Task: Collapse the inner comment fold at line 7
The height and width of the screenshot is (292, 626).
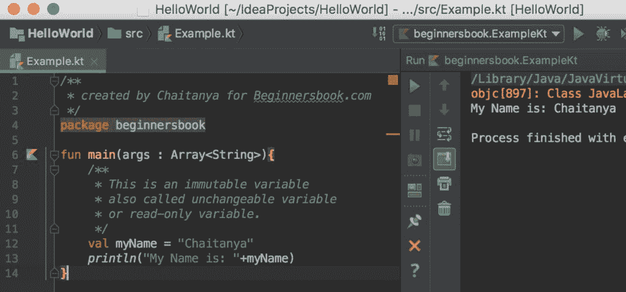Action: (54, 170)
